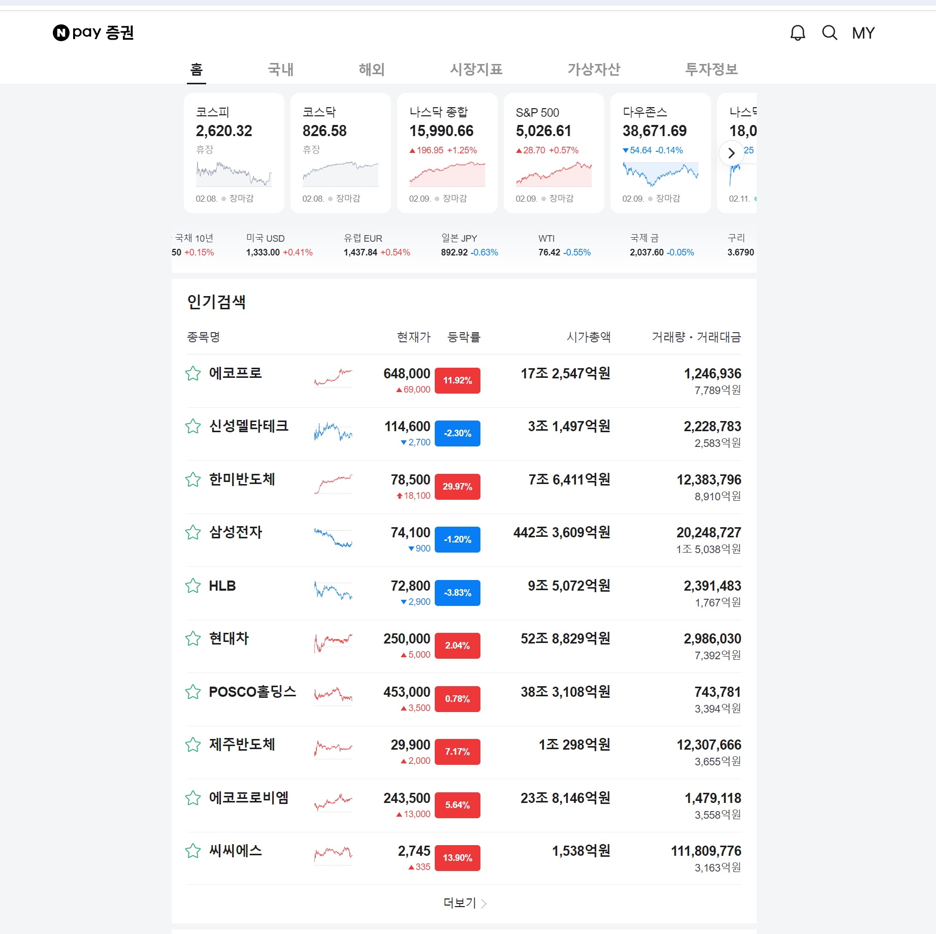Click the 한미반도체 mini price chart
Screen dimensions: 936x934
click(x=333, y=484)
